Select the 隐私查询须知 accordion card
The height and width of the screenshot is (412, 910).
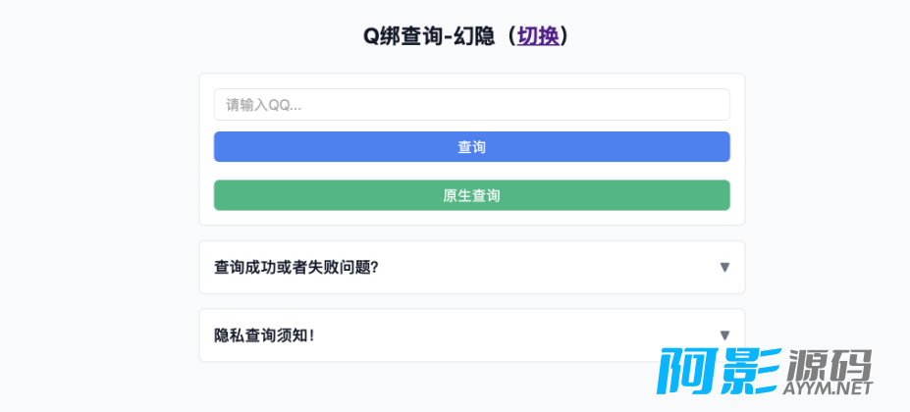(472, 335)
